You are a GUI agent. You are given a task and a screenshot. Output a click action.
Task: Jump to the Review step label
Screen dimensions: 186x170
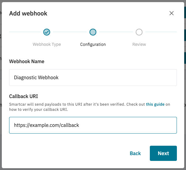pyautogui.click(x=139, y=44)
